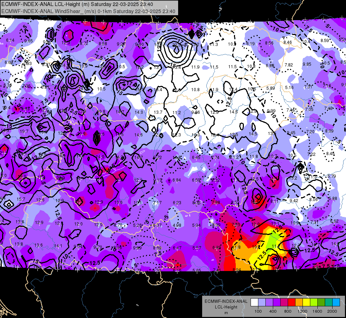Click the LCL-Height title line at top
The image size is (346, 318).
coord(77,4)
